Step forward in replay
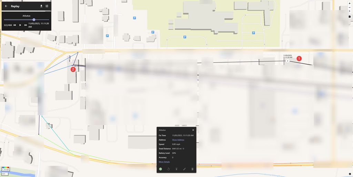 [x=26, y=25]
